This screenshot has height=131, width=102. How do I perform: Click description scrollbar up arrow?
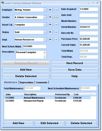pyautogui.click(x=45, y=52)
